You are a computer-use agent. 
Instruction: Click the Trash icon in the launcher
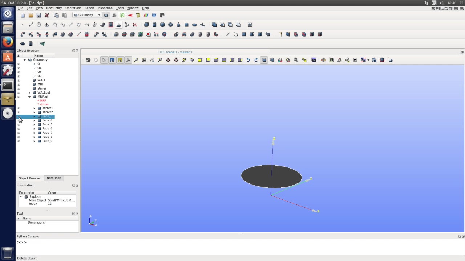tap(8, 252)
